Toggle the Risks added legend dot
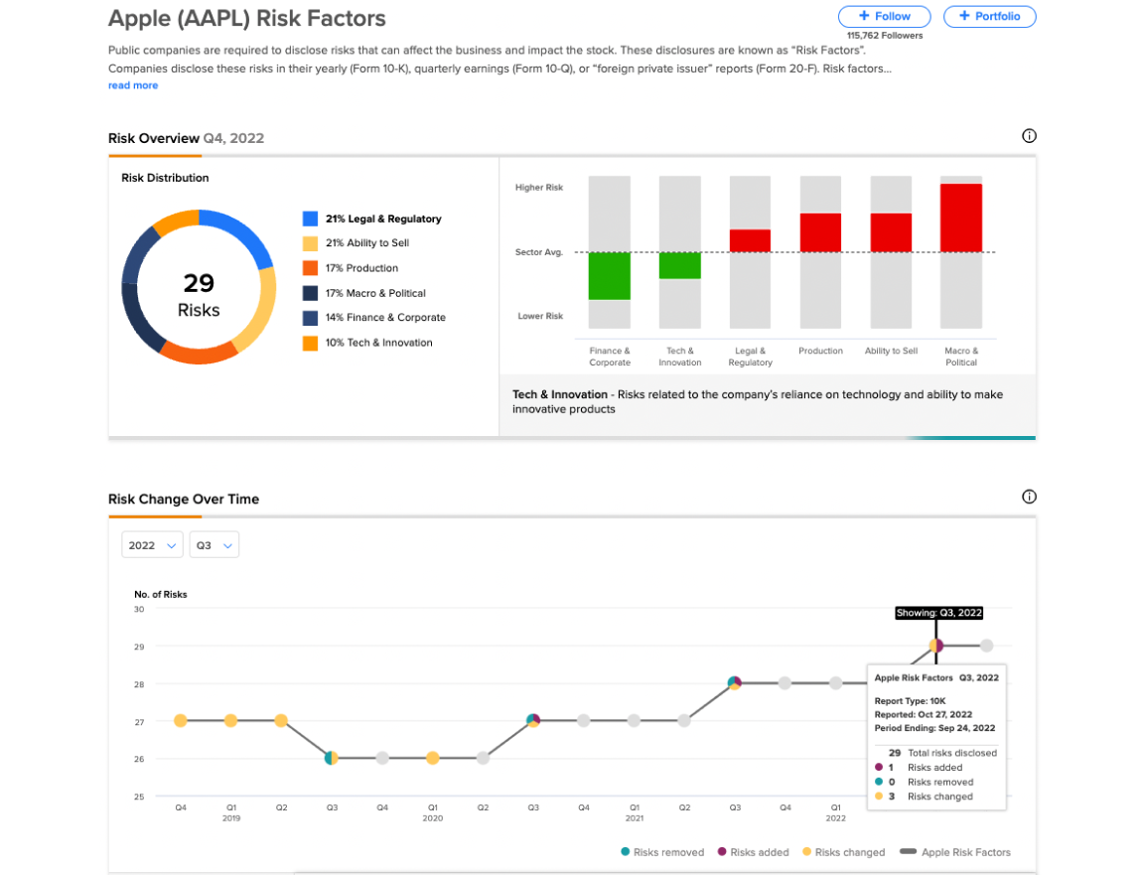This screenshot has width=1141, height=875. [722, 852]
